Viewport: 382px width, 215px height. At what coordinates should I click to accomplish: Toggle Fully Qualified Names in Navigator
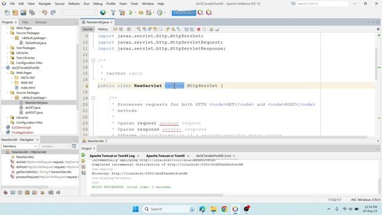pyautogui.click(x=42, y=192)
